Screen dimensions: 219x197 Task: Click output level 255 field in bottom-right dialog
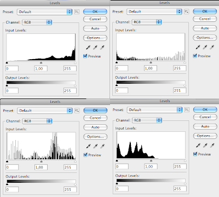pyautogui.click(x=180, y=189)
